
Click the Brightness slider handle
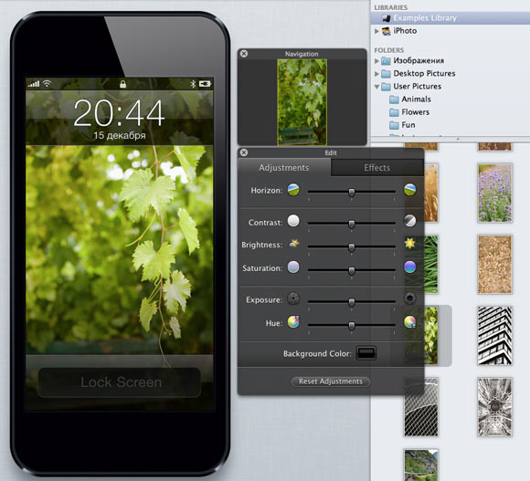tap(352, 247)
